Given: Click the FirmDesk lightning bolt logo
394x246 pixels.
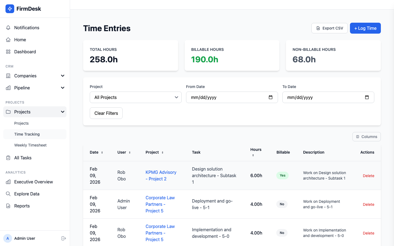Looking at the screenshot, I should click(9, 9).
